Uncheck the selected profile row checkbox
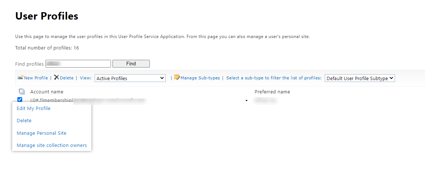 pos(20,99)
